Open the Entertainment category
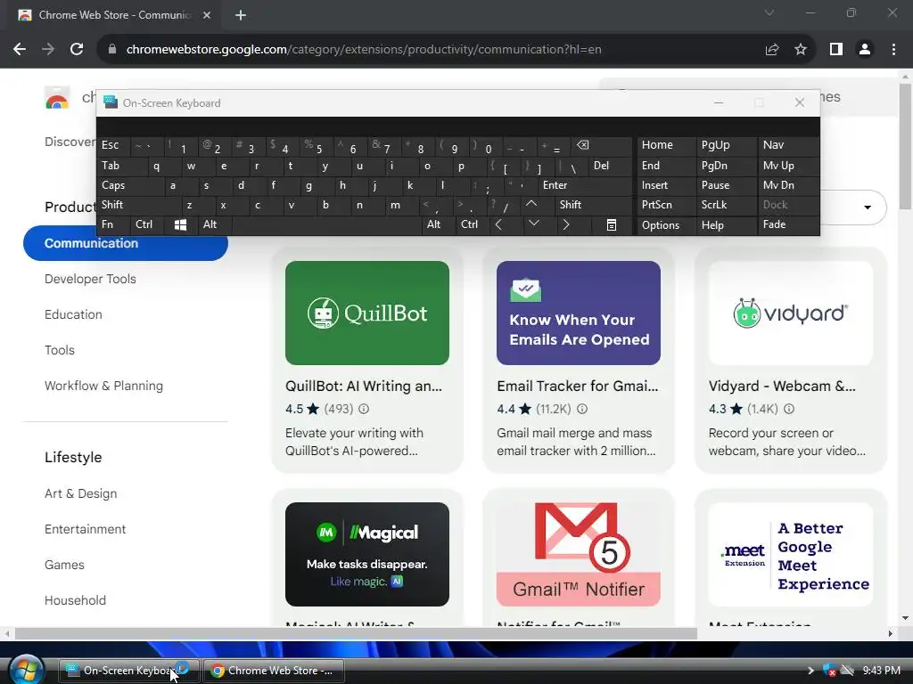The width and height of the screenshot is (913, 684). 85,529
